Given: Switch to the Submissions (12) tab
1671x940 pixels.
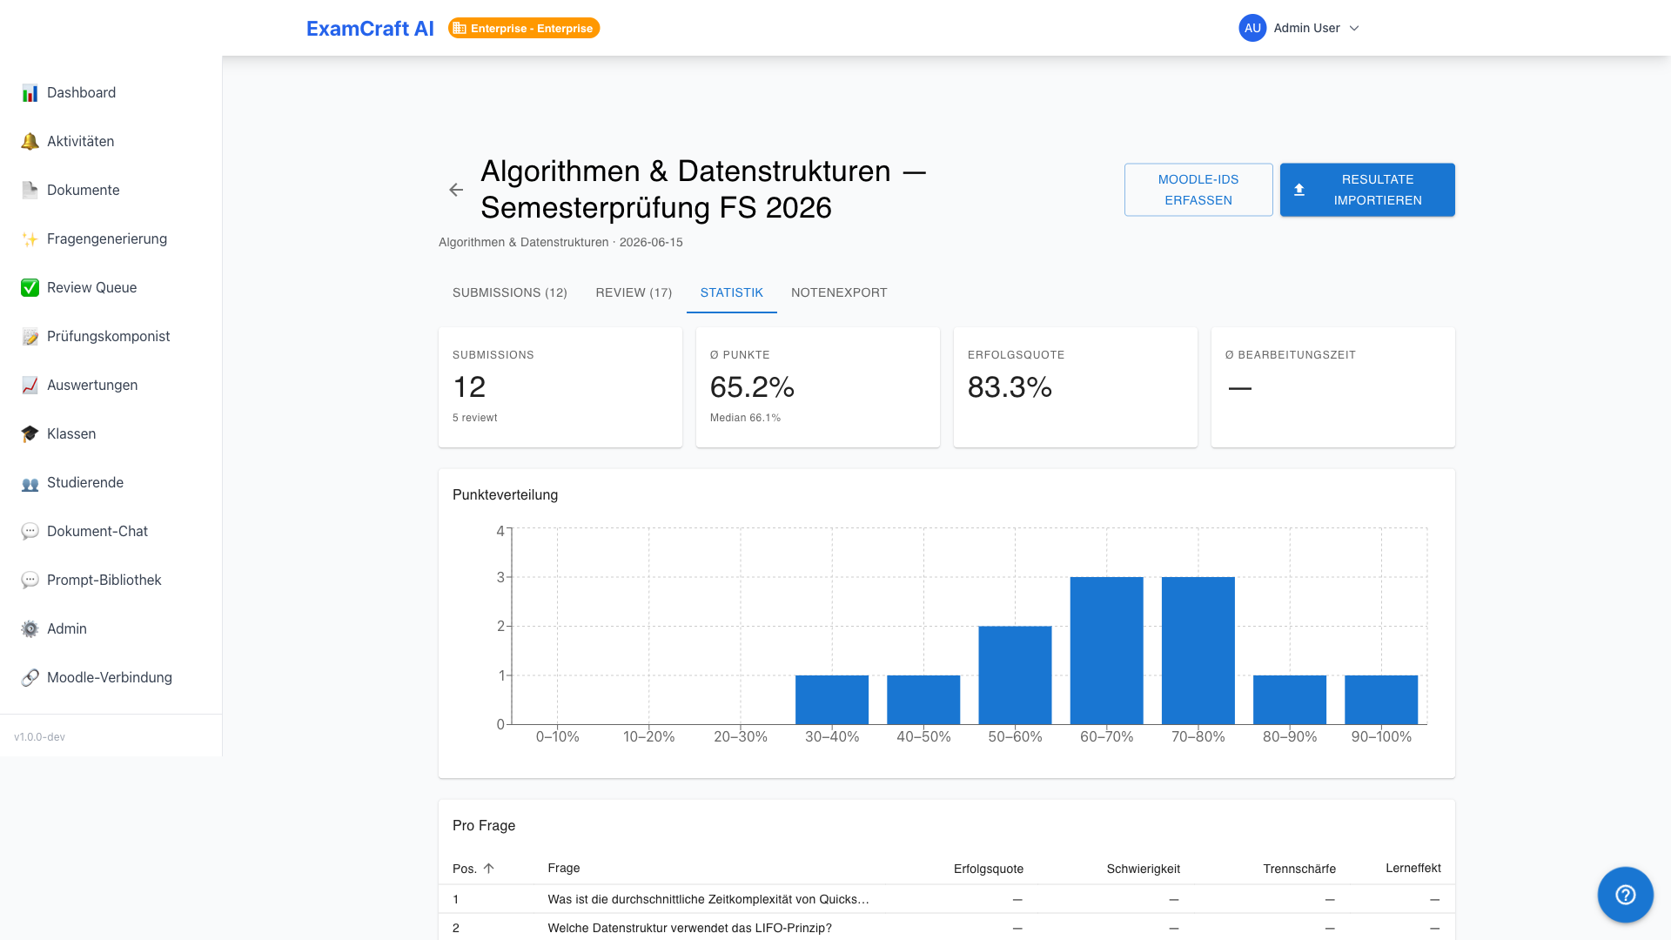Looking at the screenshot, I should [509, 292].
